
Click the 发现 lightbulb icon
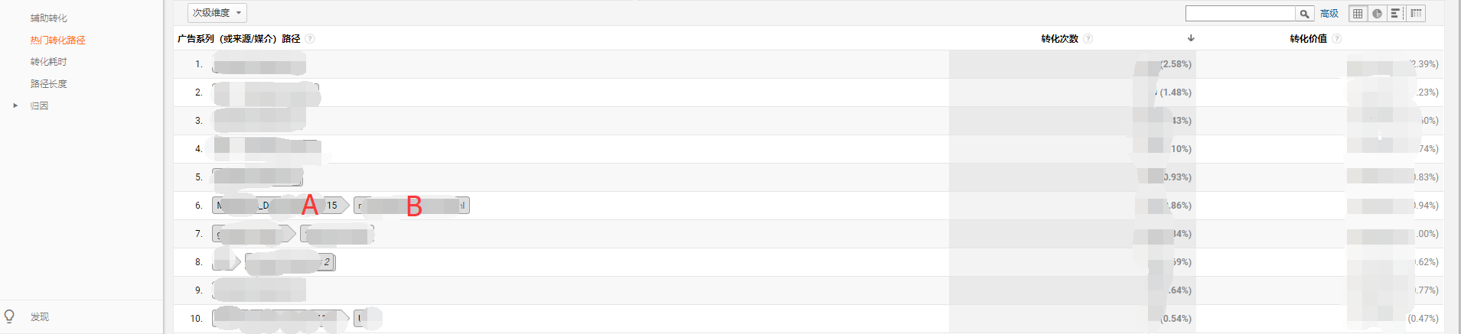click(10, 316)
